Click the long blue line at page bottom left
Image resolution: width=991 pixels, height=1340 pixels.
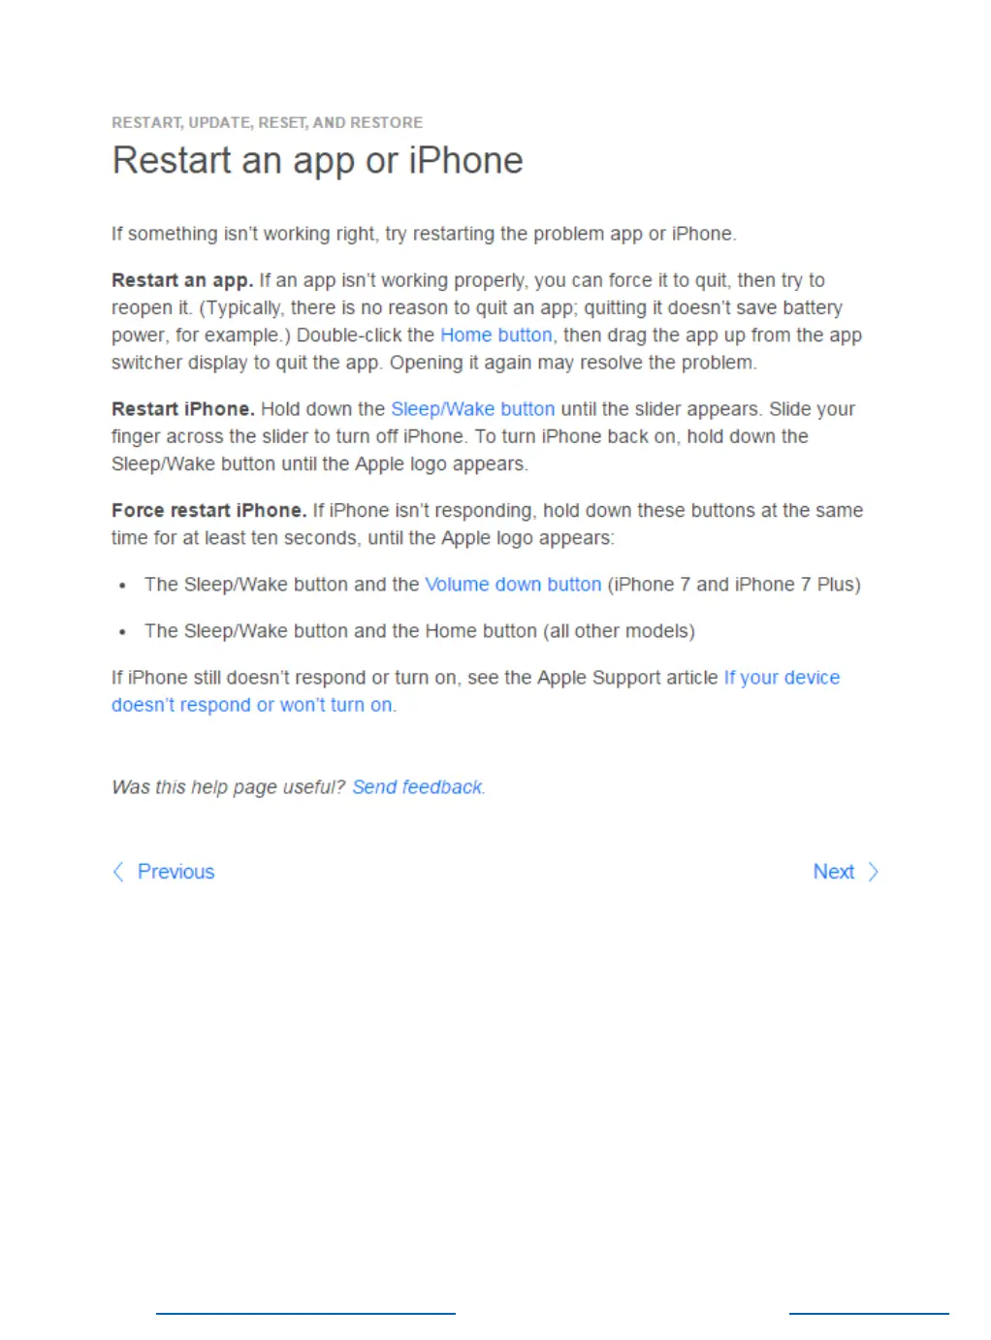[305, 1314]
